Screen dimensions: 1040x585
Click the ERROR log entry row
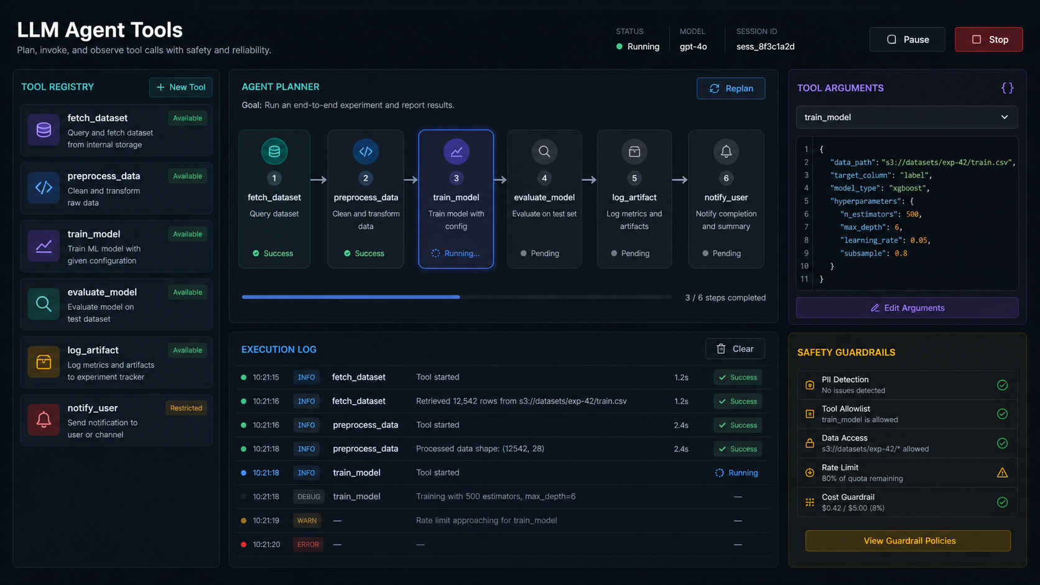[x=503, y=545]
